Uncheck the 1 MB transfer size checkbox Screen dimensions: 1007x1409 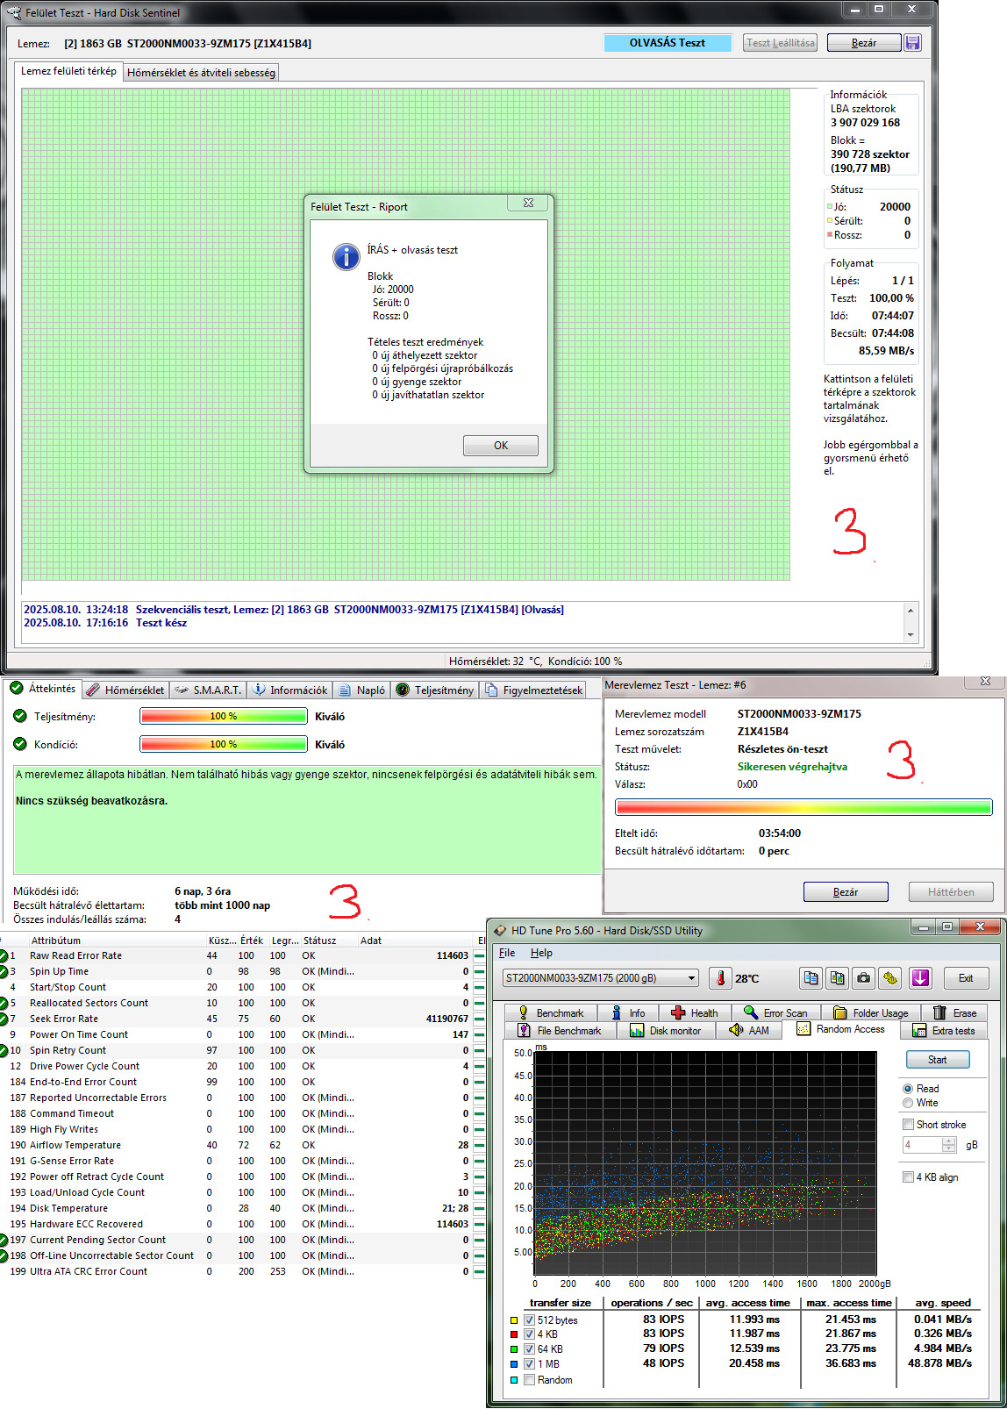[x=529, y=1363]
